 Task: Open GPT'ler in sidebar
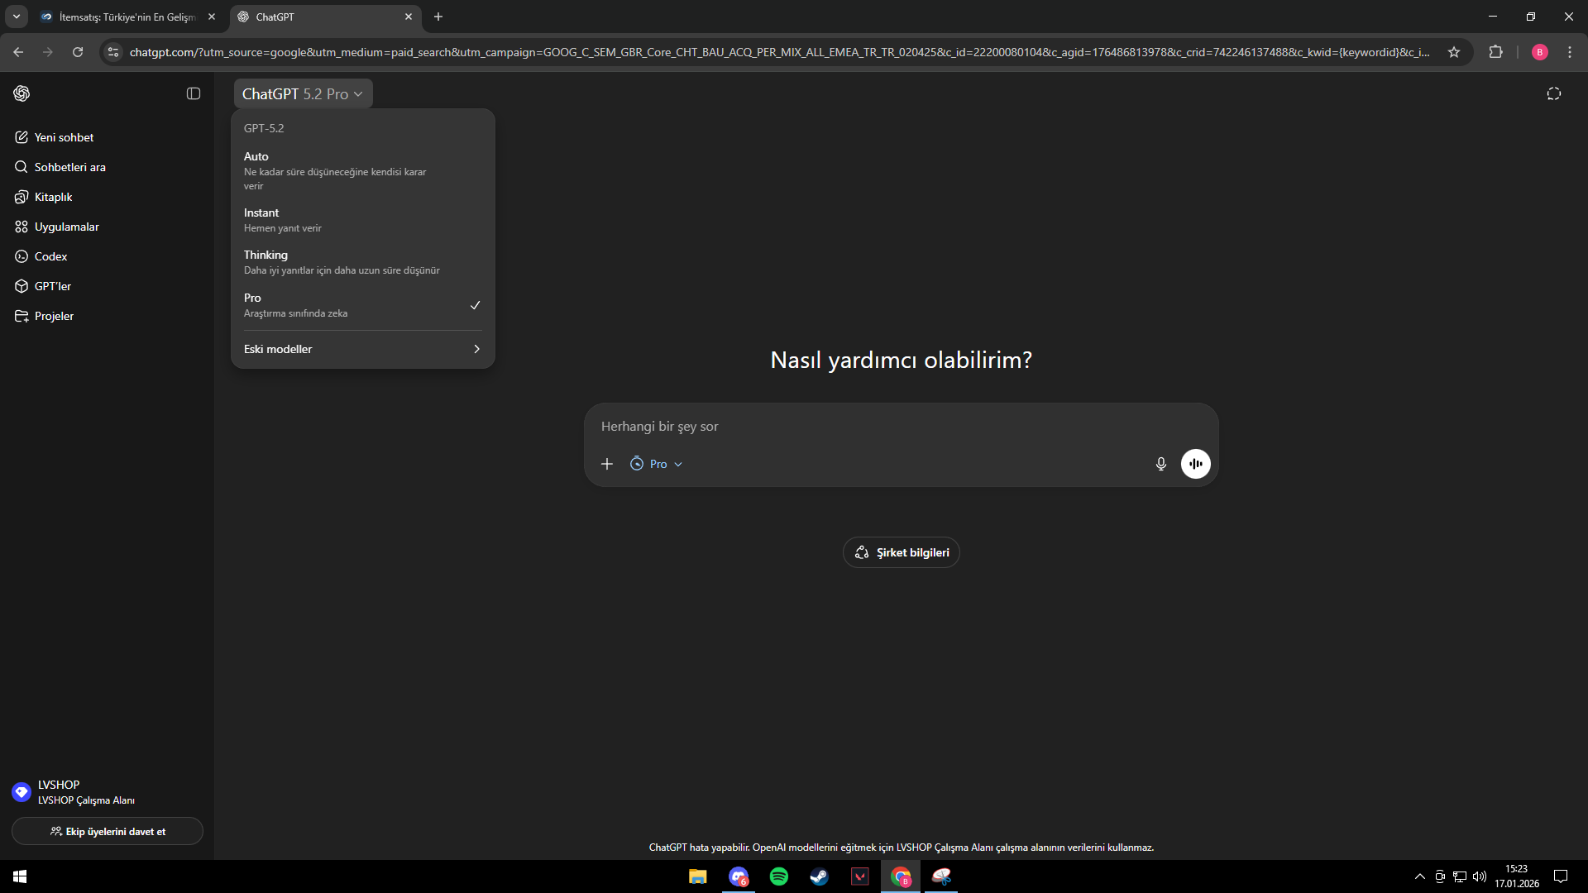pyautogui.click(x=106, y=286)
